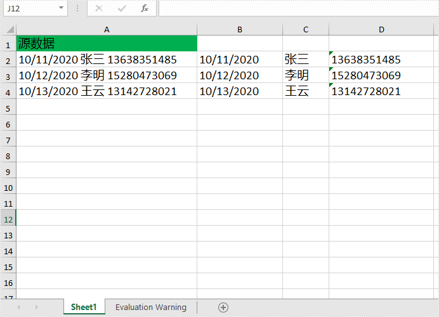The width and height of the screenshot is (439, 317).
Task: Select cell with 10/12/2020 李明 15280473069
Action: pyautogui.click(x=107, y=75)
